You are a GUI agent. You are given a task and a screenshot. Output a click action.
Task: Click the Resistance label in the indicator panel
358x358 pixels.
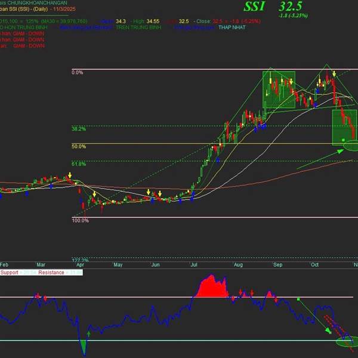point(51,273)
